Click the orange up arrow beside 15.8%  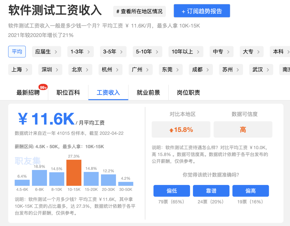pos(171,130)
